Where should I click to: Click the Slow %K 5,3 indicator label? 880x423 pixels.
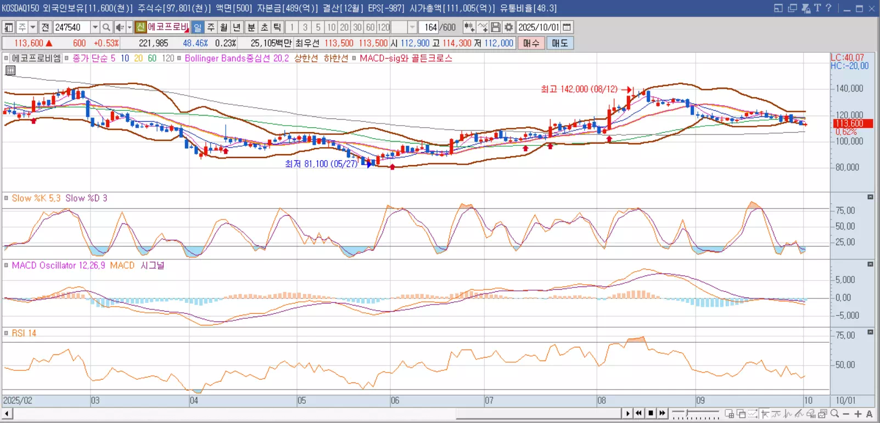[x=36, y=198]
